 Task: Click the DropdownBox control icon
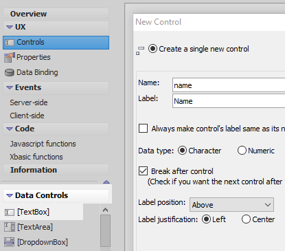click(10, 243)
